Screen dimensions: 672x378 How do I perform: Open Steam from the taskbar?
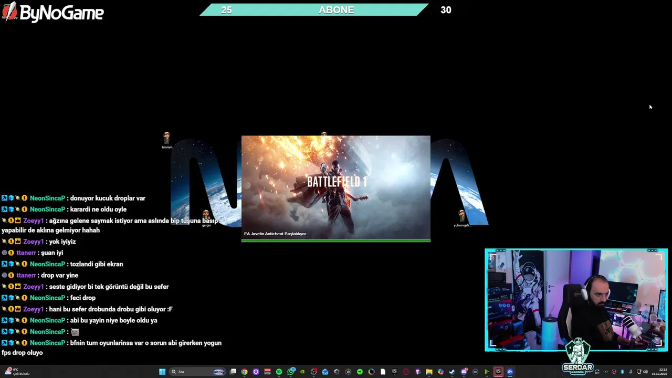coord(452,372)
